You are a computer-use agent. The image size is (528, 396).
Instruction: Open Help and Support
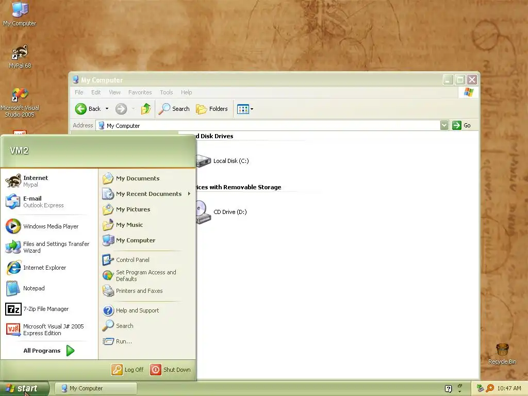coord(147,310)
